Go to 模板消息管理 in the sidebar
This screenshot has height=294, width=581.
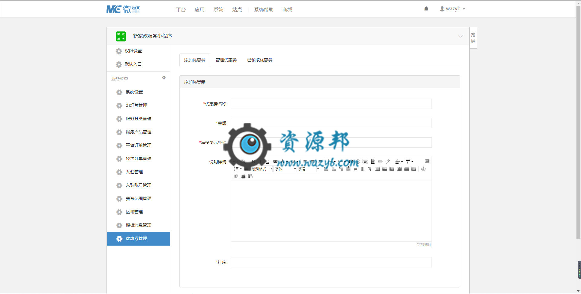pyautogui.click(x=138, y=225)
